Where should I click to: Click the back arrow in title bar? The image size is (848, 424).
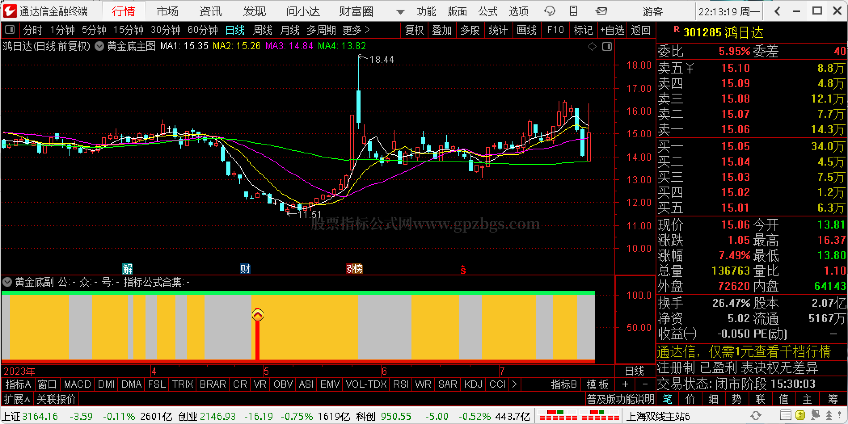pos(777,11)
